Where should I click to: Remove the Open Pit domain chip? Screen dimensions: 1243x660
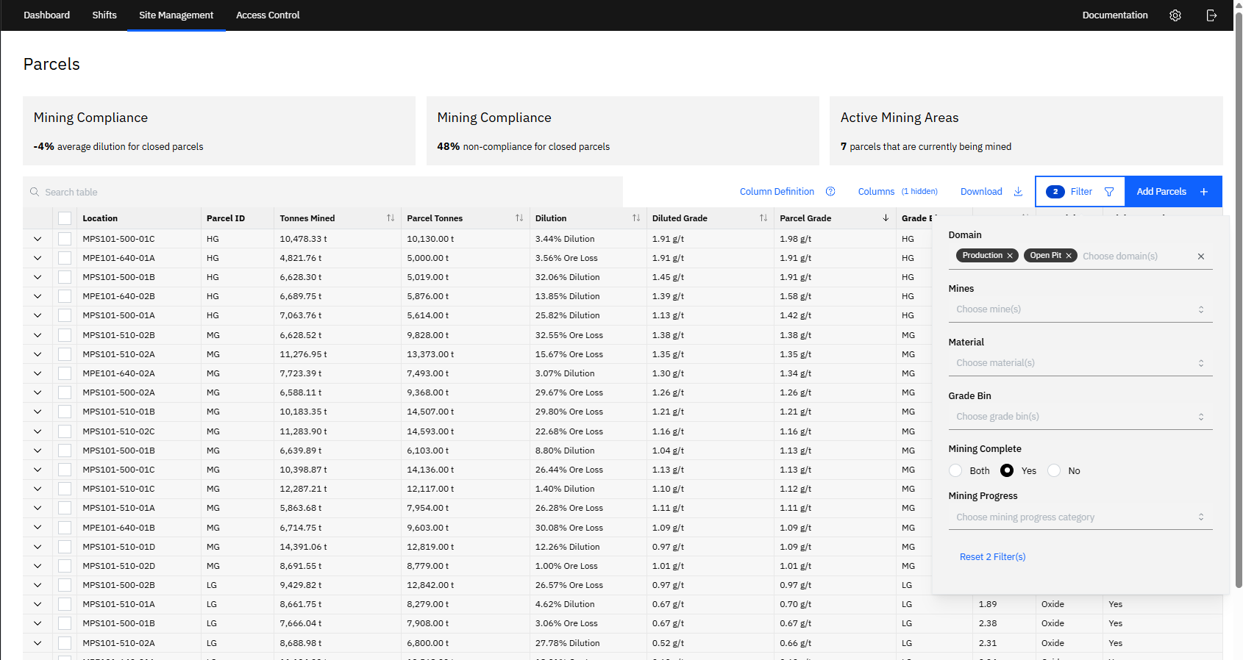click(x=1069, y=256)
